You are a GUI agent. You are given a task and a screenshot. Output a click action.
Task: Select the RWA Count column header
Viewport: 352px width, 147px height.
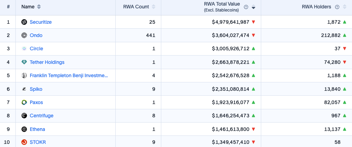point(136,7)
